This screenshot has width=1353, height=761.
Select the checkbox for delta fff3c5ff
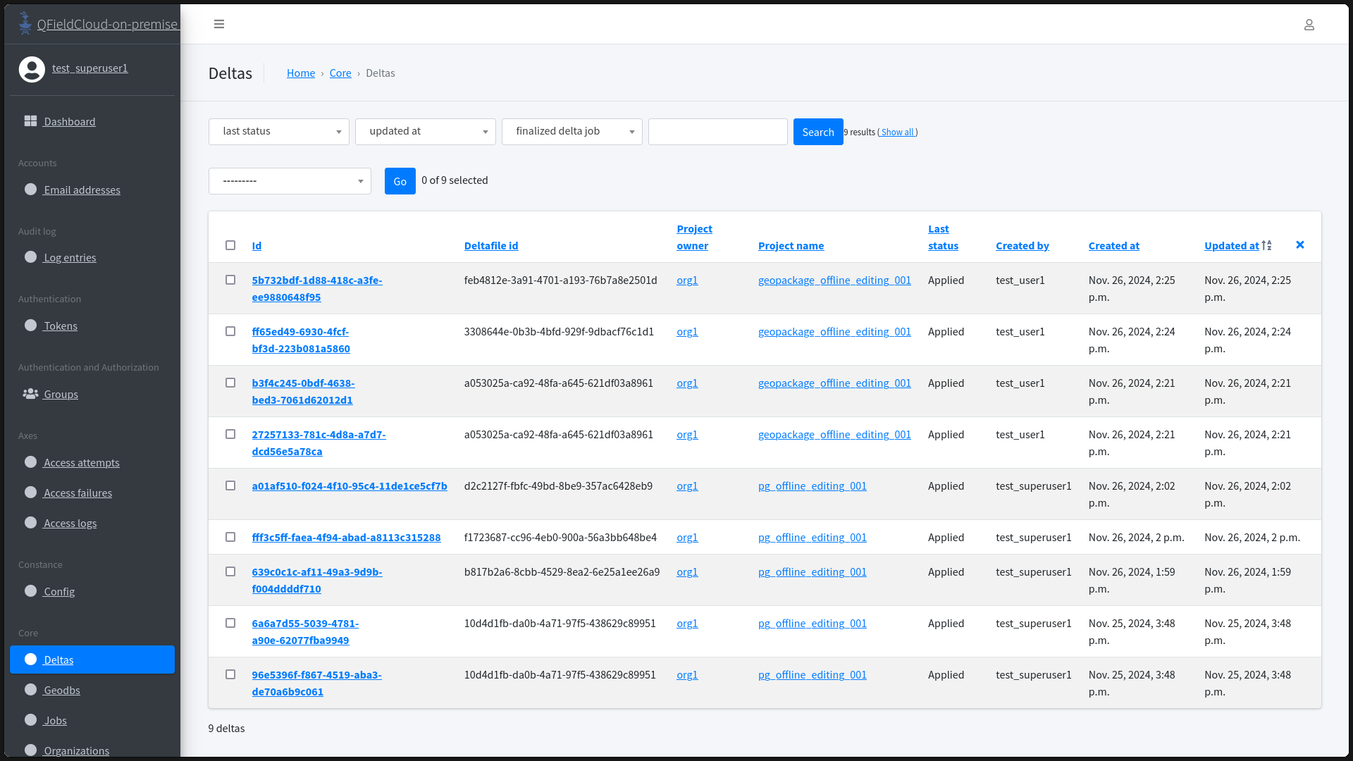pyautogui.click(x=230, y=537)
